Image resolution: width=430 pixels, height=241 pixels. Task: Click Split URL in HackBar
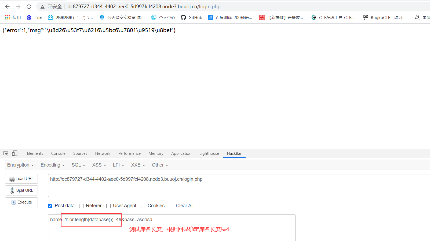pyautogui.click(x=21, y=190)
